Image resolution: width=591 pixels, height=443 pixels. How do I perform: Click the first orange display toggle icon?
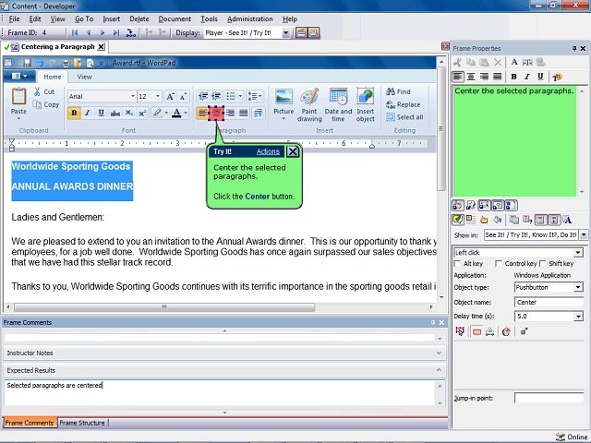(x=301, y=33)
